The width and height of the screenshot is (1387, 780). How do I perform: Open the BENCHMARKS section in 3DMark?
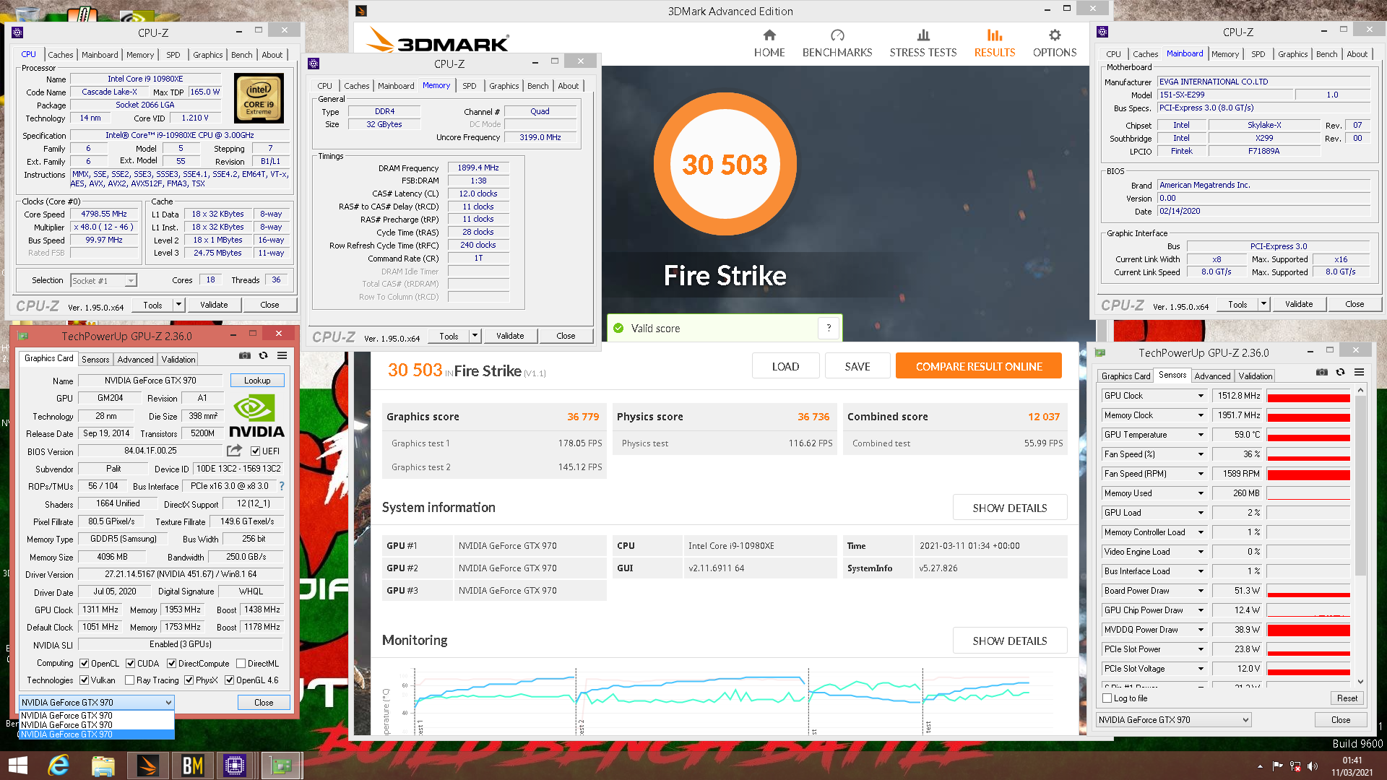[x=837, y=43]
